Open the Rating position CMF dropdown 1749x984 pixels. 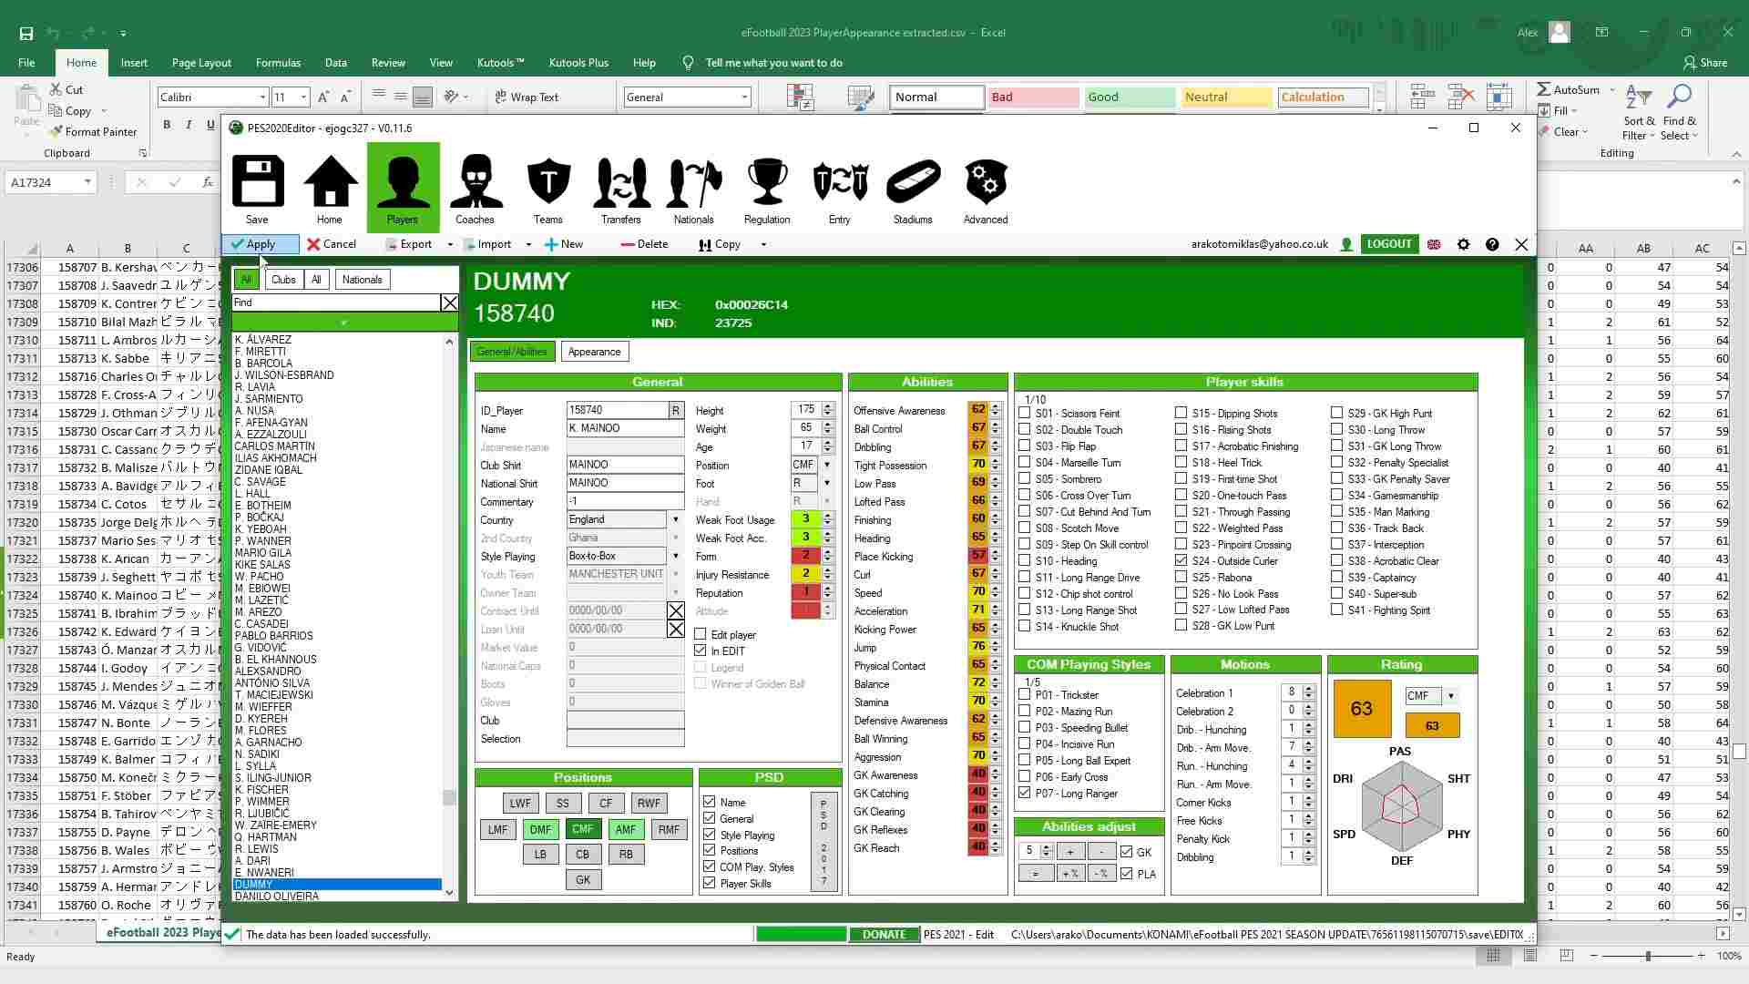pyautogui.click(x=1451, y=696)
